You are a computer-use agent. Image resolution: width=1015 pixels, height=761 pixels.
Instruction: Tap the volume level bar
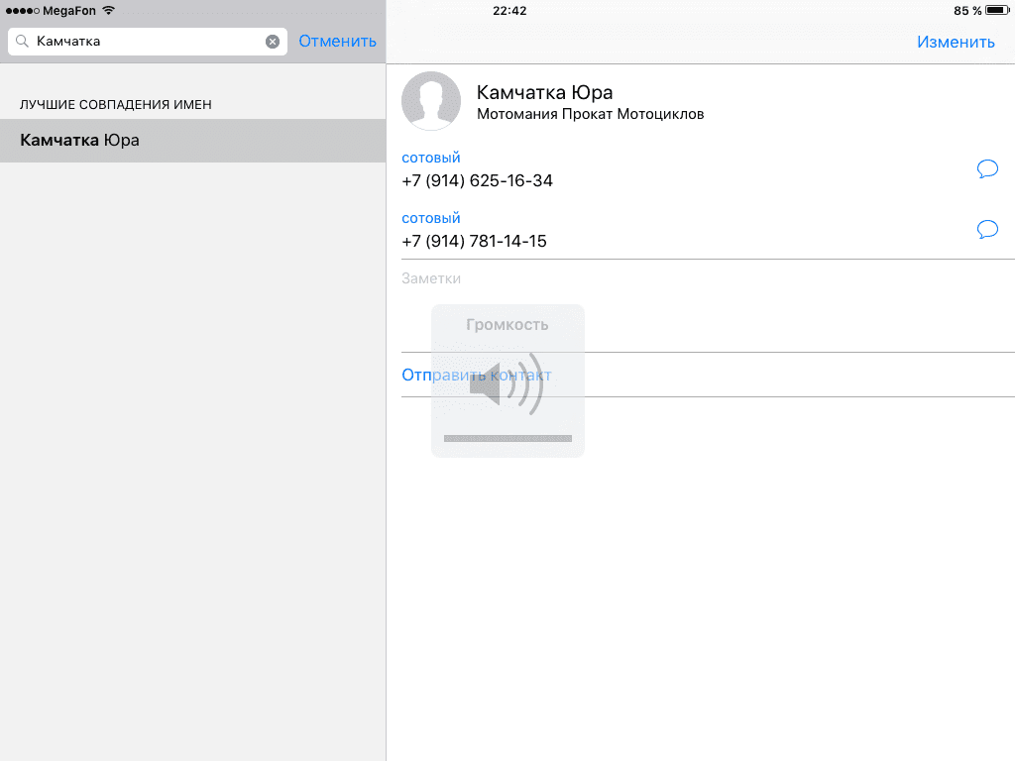507,437
